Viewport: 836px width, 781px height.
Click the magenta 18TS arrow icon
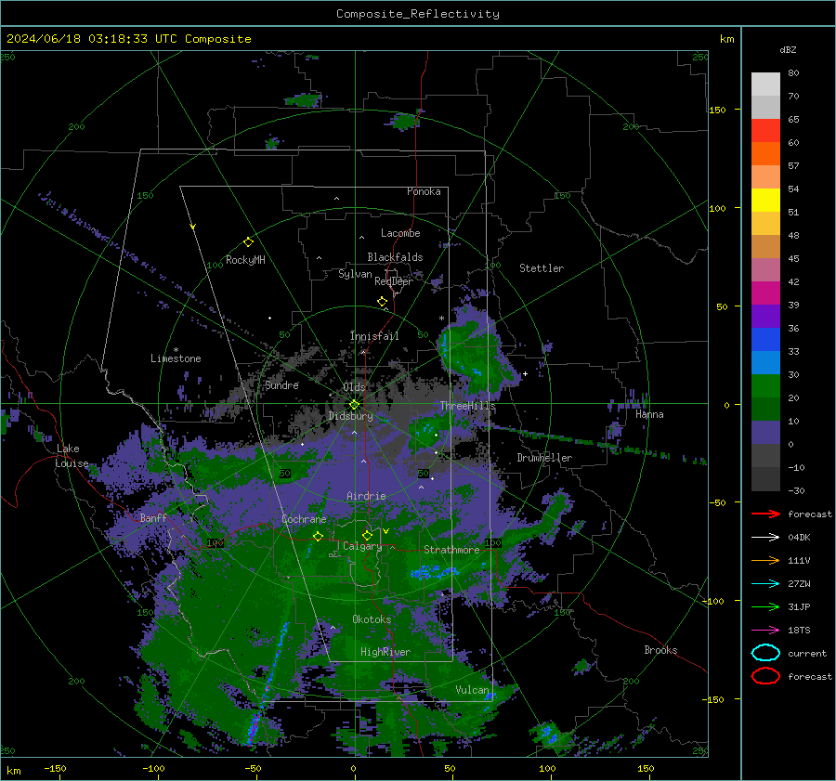point(765,631)
